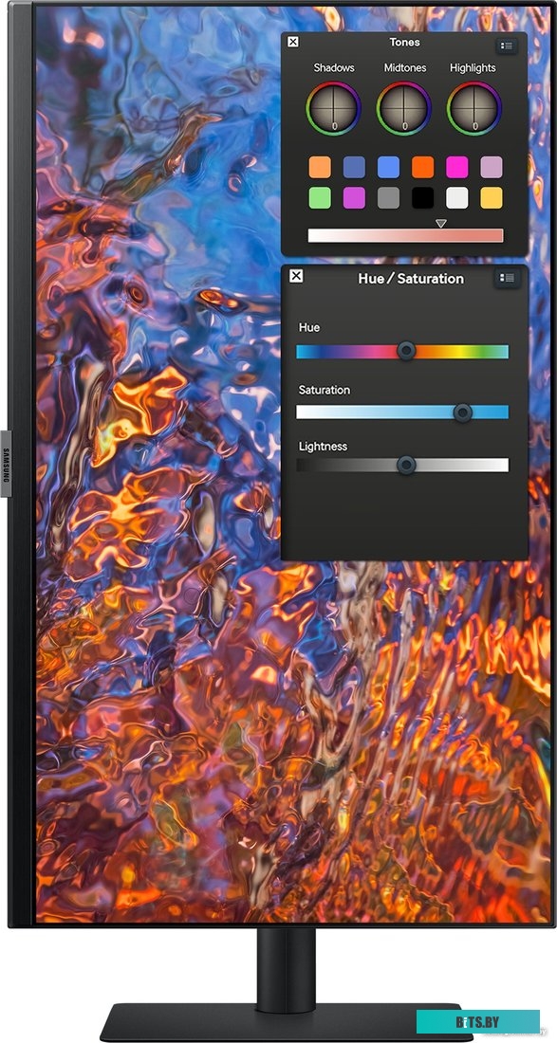Open the Tones panel options menu

click(507, 46)
